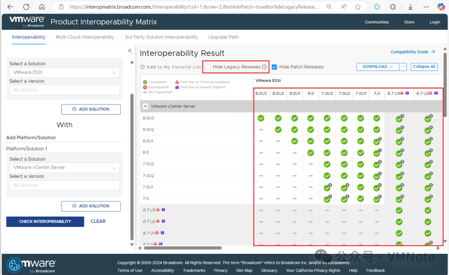
Task: Click the ADD SOLUTION button under Platform/Solution 1
Action: (91, 206)
